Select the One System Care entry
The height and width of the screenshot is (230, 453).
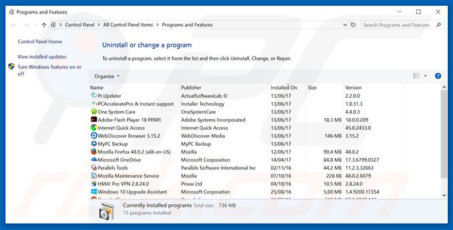(116, 112)
